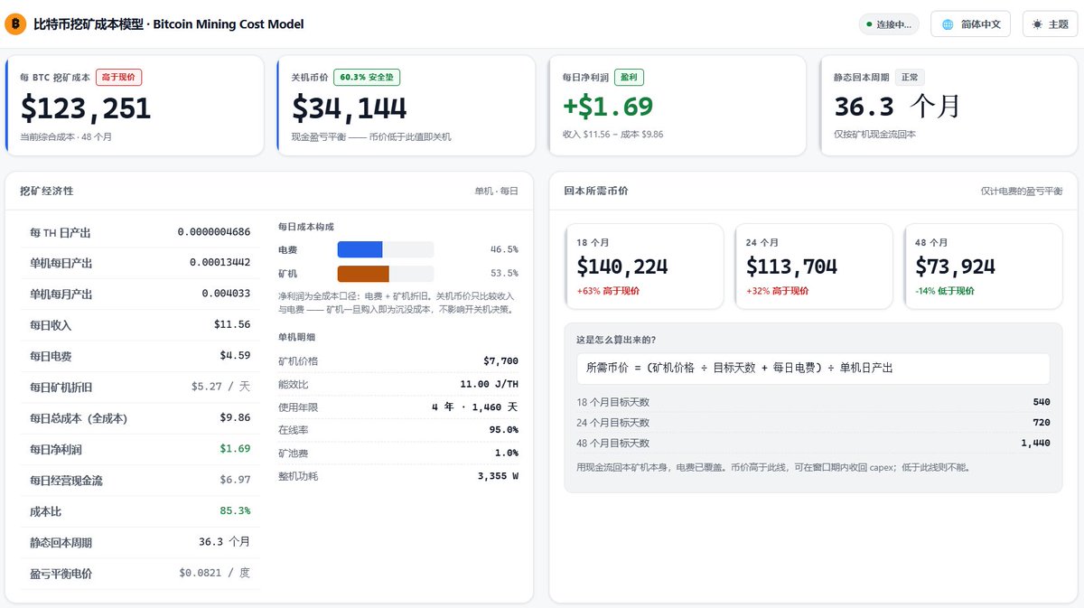Click the 每日总成本 (全成本) $9.86 row
Image resolution: width=1084 pixels, height=608 pixels.
point(140,418)
